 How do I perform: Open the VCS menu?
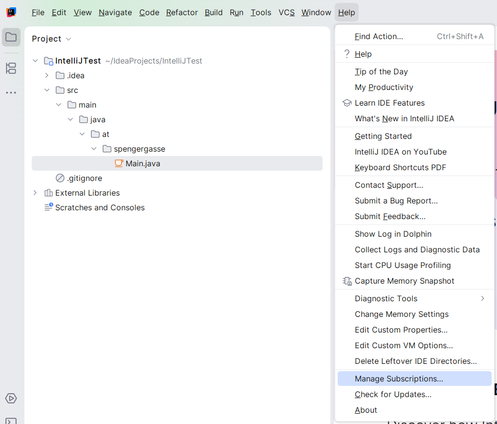point(286,12)
